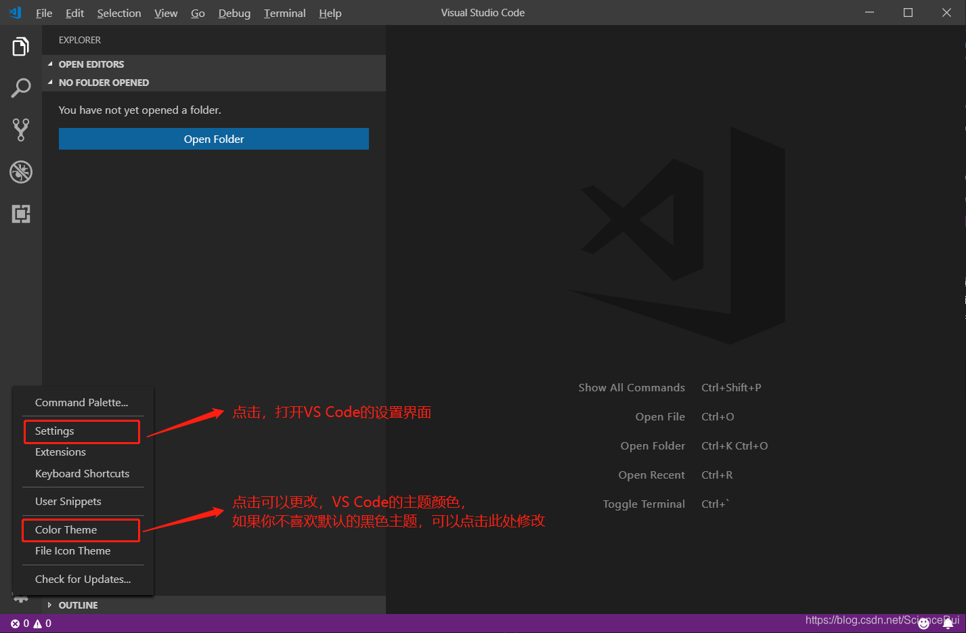Collapse the No Folder Opened section
This screenshot has width=966, height=633.
(x=214, y=83)
